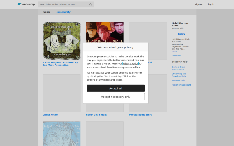Click Accept necessary only button
This screenshot has width=234, height=146.
tap(116, 97)
